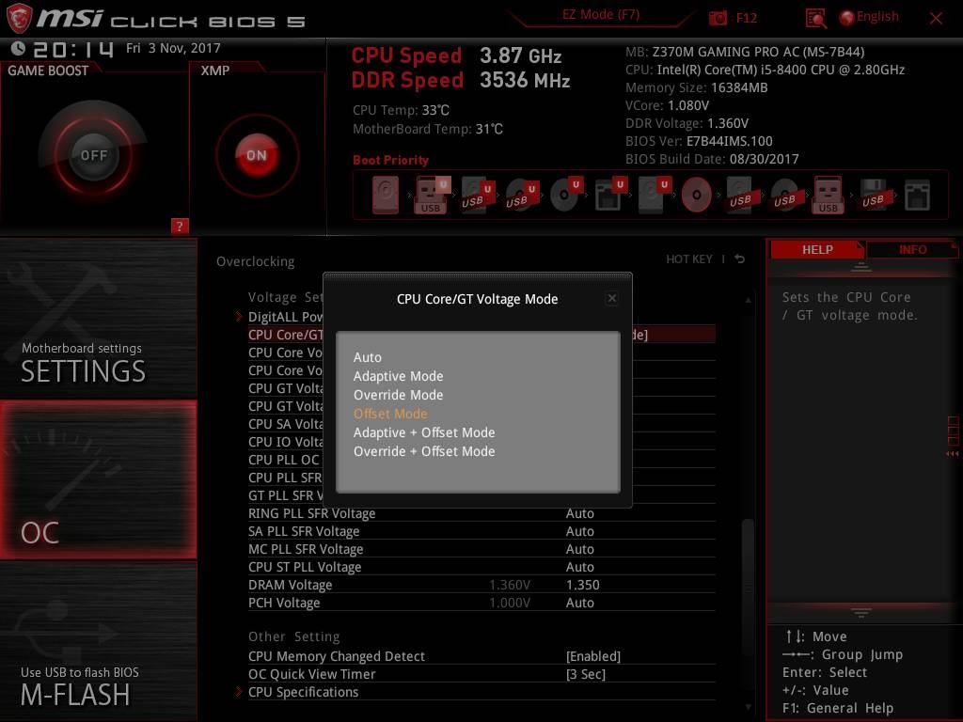Click the red question mark help icon
This screenshot has width=963, height=722.
click(x=180, y=226)
